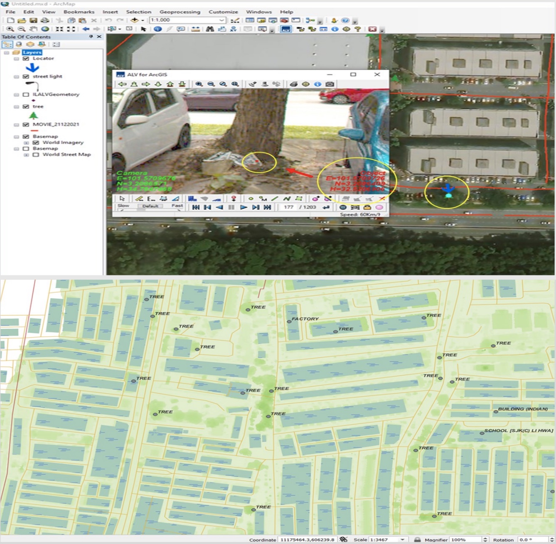This screenshot has height=544, width=556.
Task: Click the ALV printer icon
Action: 293,84
